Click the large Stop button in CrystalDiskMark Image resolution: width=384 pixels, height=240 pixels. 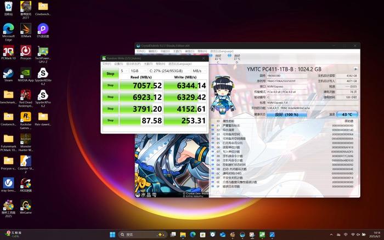110,73
